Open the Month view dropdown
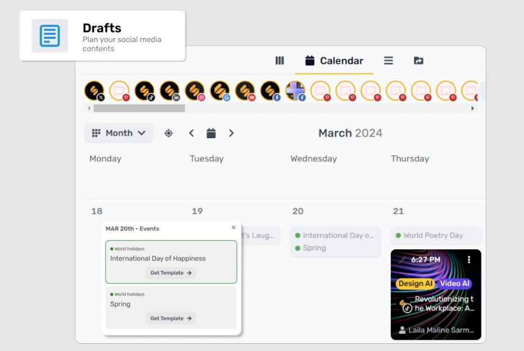524x351 pixels. point(119,133)
